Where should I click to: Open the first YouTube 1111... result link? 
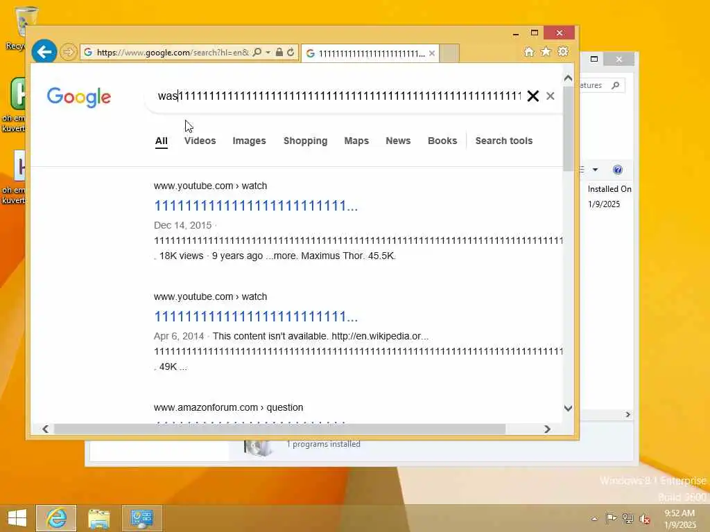[256, 206]
